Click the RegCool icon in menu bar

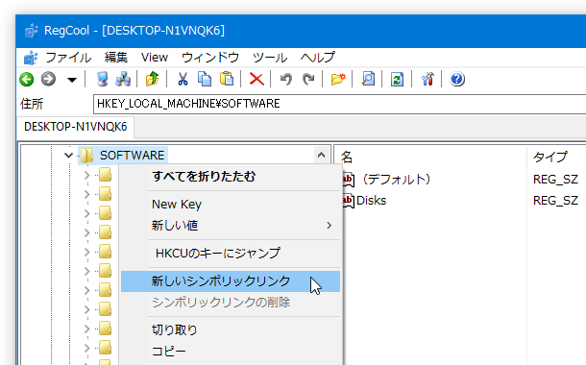[31, 58]
